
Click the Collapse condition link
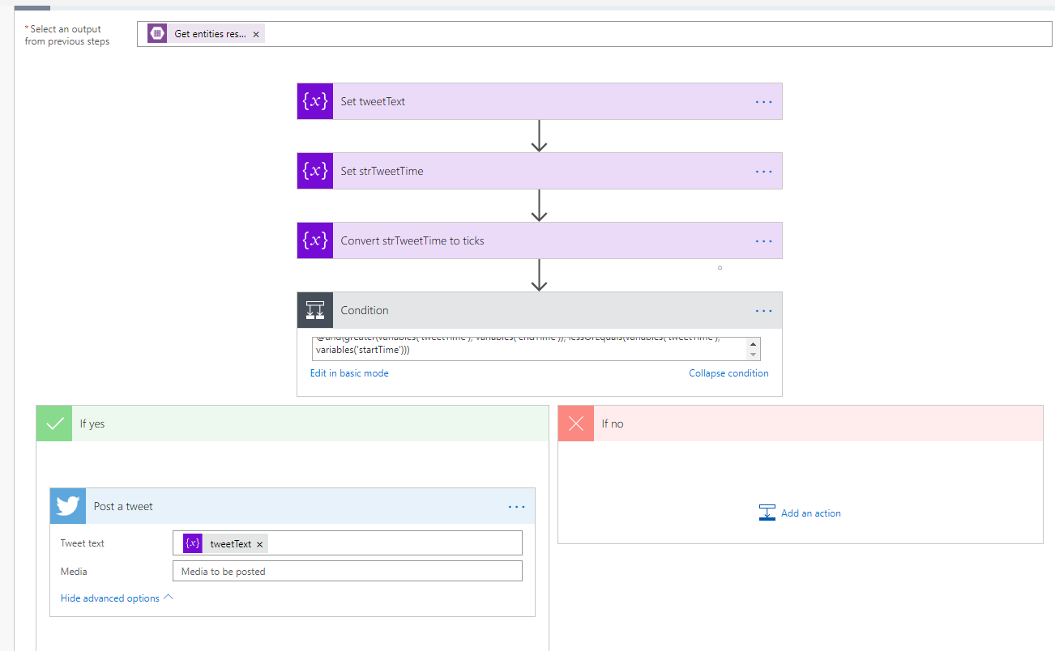tap(728, 373)
